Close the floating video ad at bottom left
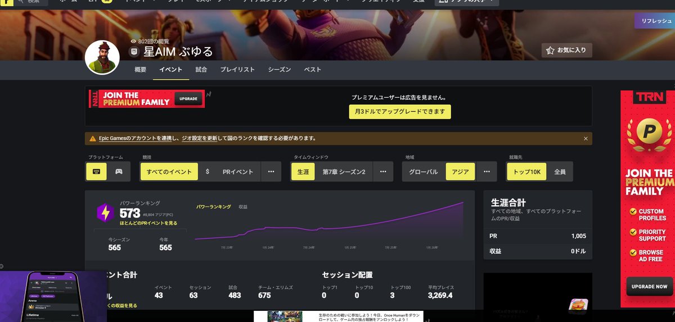The height and width of the screenshot is (322, 675). (2, 266)
